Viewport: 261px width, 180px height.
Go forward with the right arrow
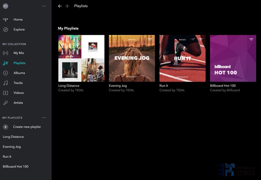67,6
